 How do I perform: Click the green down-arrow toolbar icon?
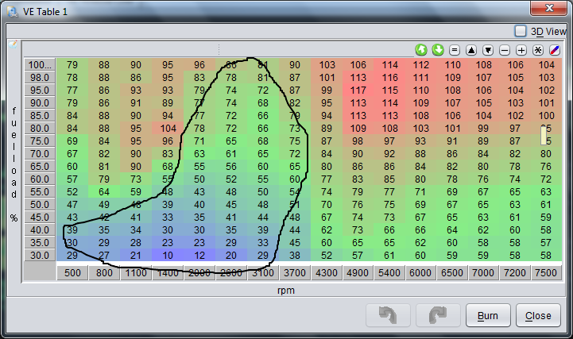point(437,50)
